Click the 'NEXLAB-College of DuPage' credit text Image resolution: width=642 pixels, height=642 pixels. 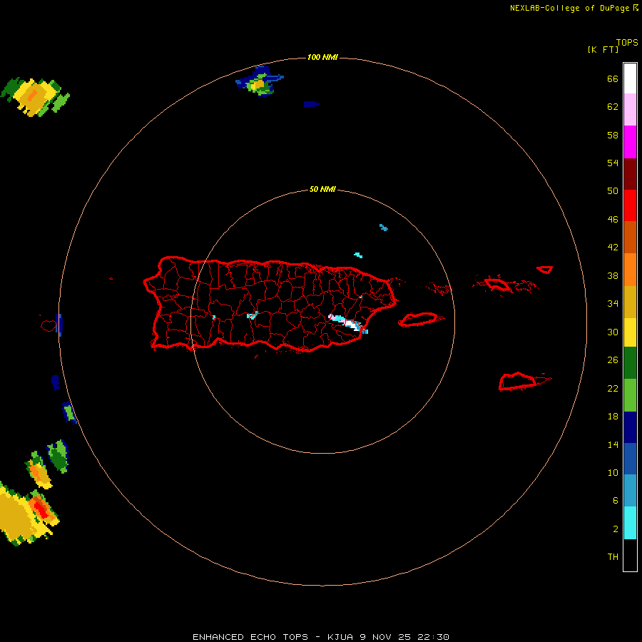point(571,8)
